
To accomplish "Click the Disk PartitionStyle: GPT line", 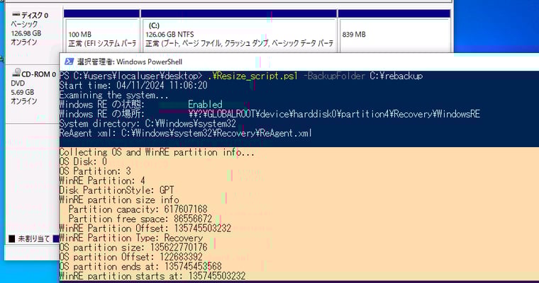I will pyautogui.click(x=116, y=190).
